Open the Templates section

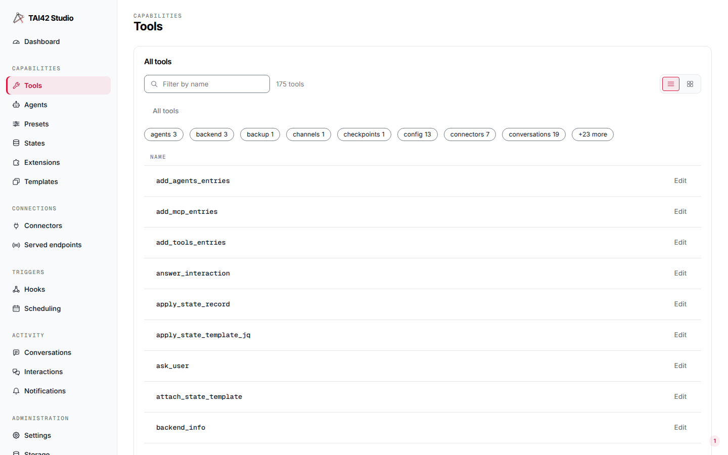click(x=59, y=181)
